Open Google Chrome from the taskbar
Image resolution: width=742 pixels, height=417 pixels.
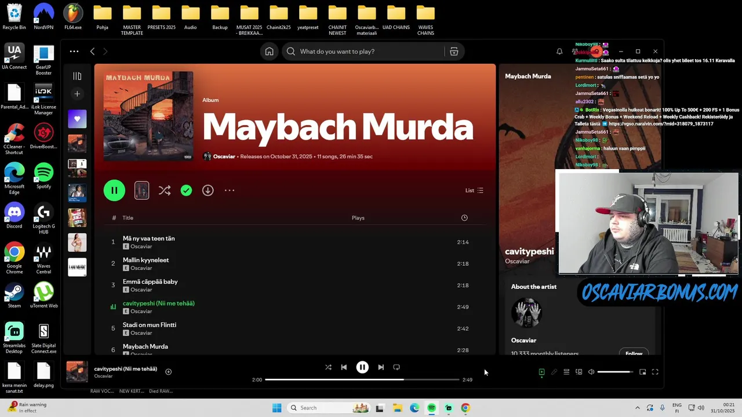coord(465,408)
